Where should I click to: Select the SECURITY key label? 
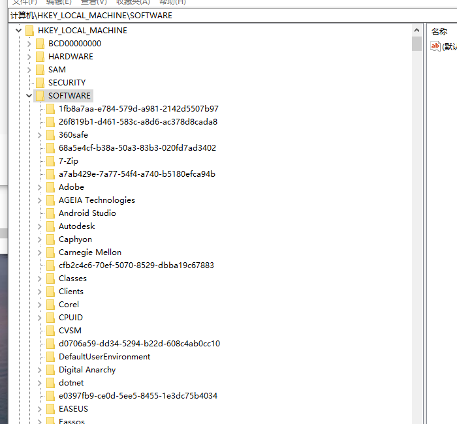[67, 83]
